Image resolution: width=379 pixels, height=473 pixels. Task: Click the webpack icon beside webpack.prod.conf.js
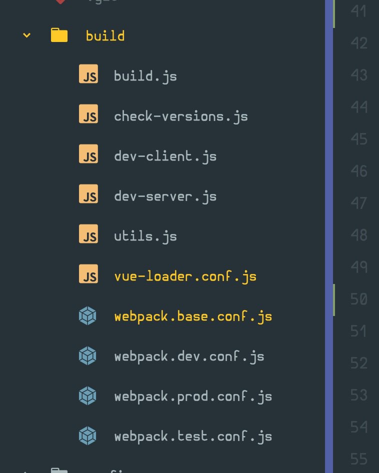point(87,396)
